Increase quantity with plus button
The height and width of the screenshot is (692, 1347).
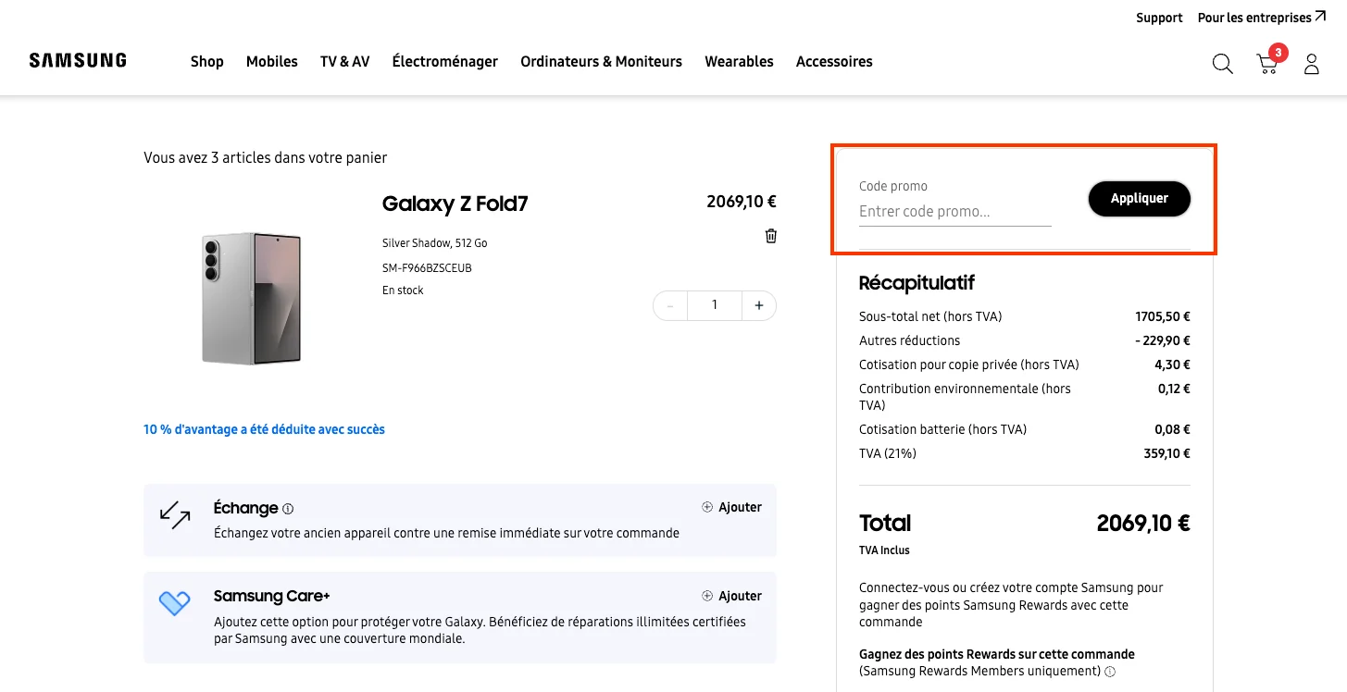pos(758,305)
